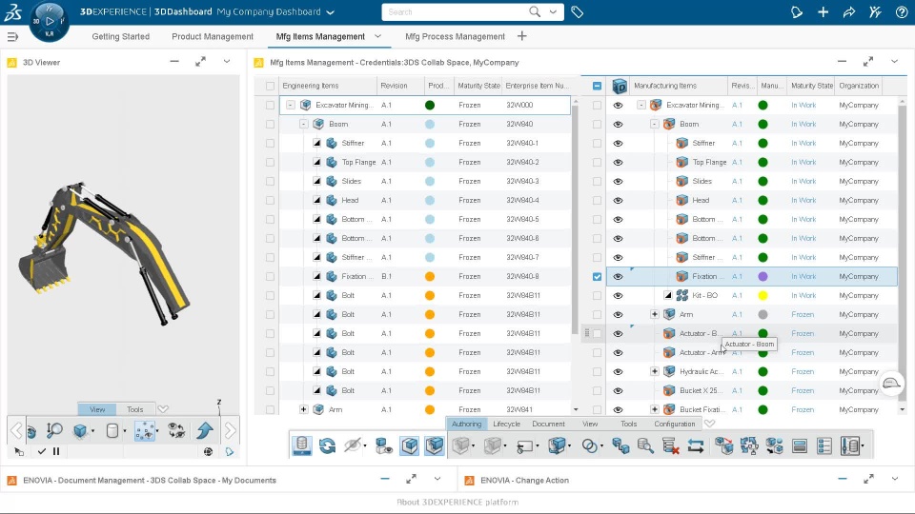The width and height of the screenshot is (915, 514).
Task: Click the list view icon in toolbar
Action: [x=823, y=445]
